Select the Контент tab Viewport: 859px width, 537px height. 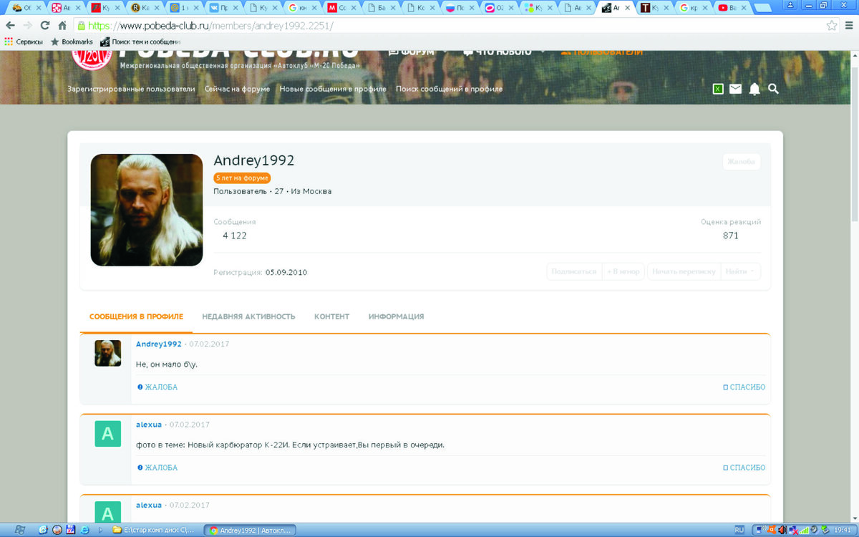click(331, 316)
